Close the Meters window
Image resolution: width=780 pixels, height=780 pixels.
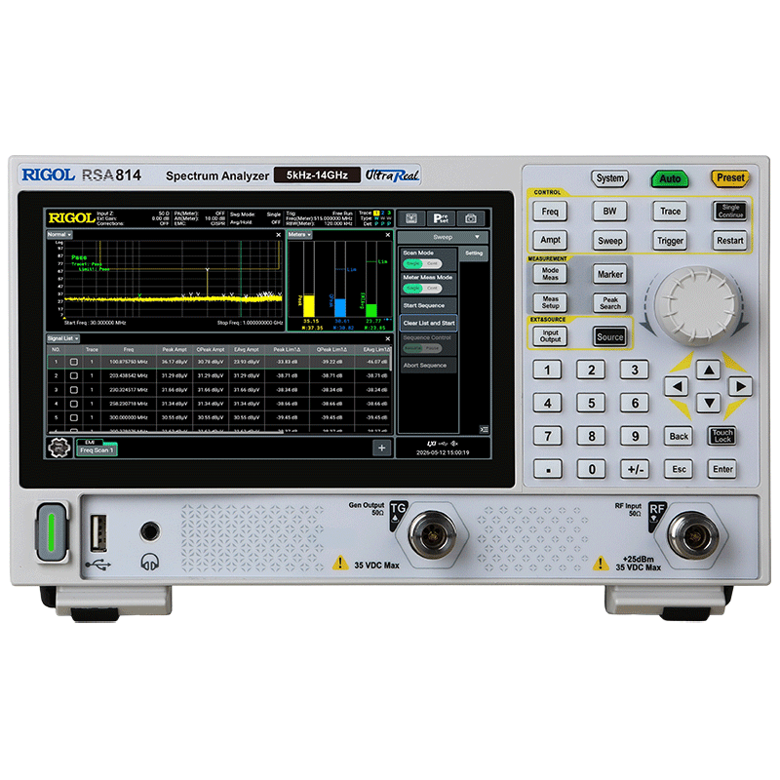pos(387,234)
